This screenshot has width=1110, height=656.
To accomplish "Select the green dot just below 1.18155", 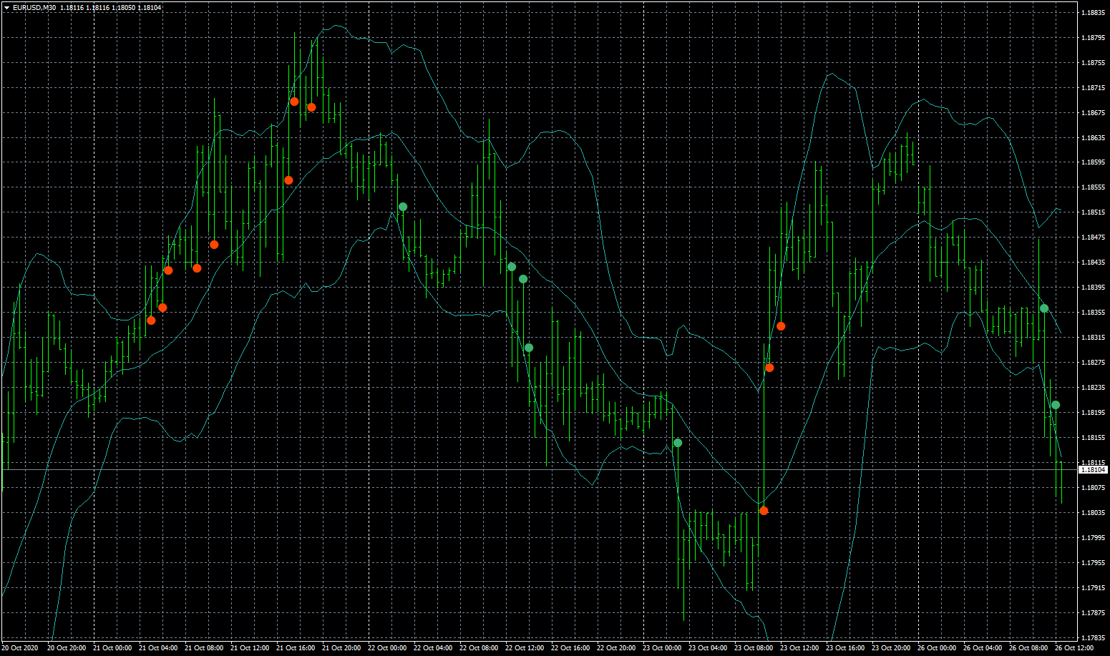I will click(678, 443).
